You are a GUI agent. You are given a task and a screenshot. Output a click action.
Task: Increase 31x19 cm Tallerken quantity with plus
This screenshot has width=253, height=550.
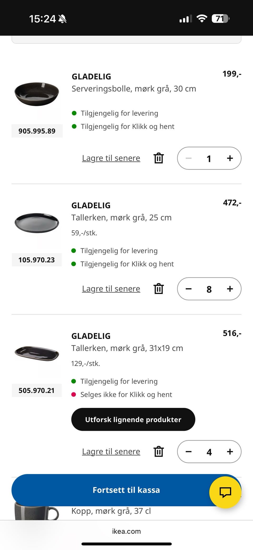point(230,452)
